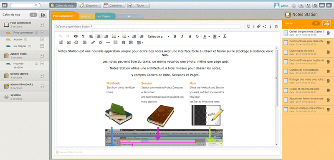Image resolution: width=334 pixels, height=160 pixels.
Task: Insert an image into the note
Action: click(x=68, y=43)
